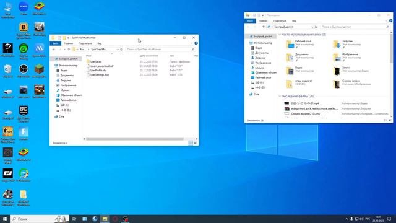Open the yellow B app desktop shortcut
Image resolution: width=396 pixels, height=223 pixels.
[24, 31]
